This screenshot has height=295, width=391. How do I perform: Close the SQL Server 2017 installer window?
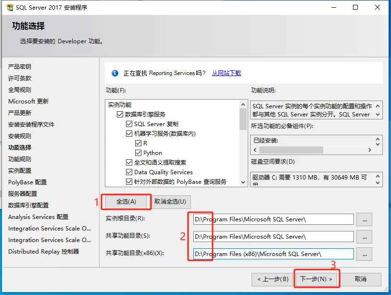(x=378, y=8)
